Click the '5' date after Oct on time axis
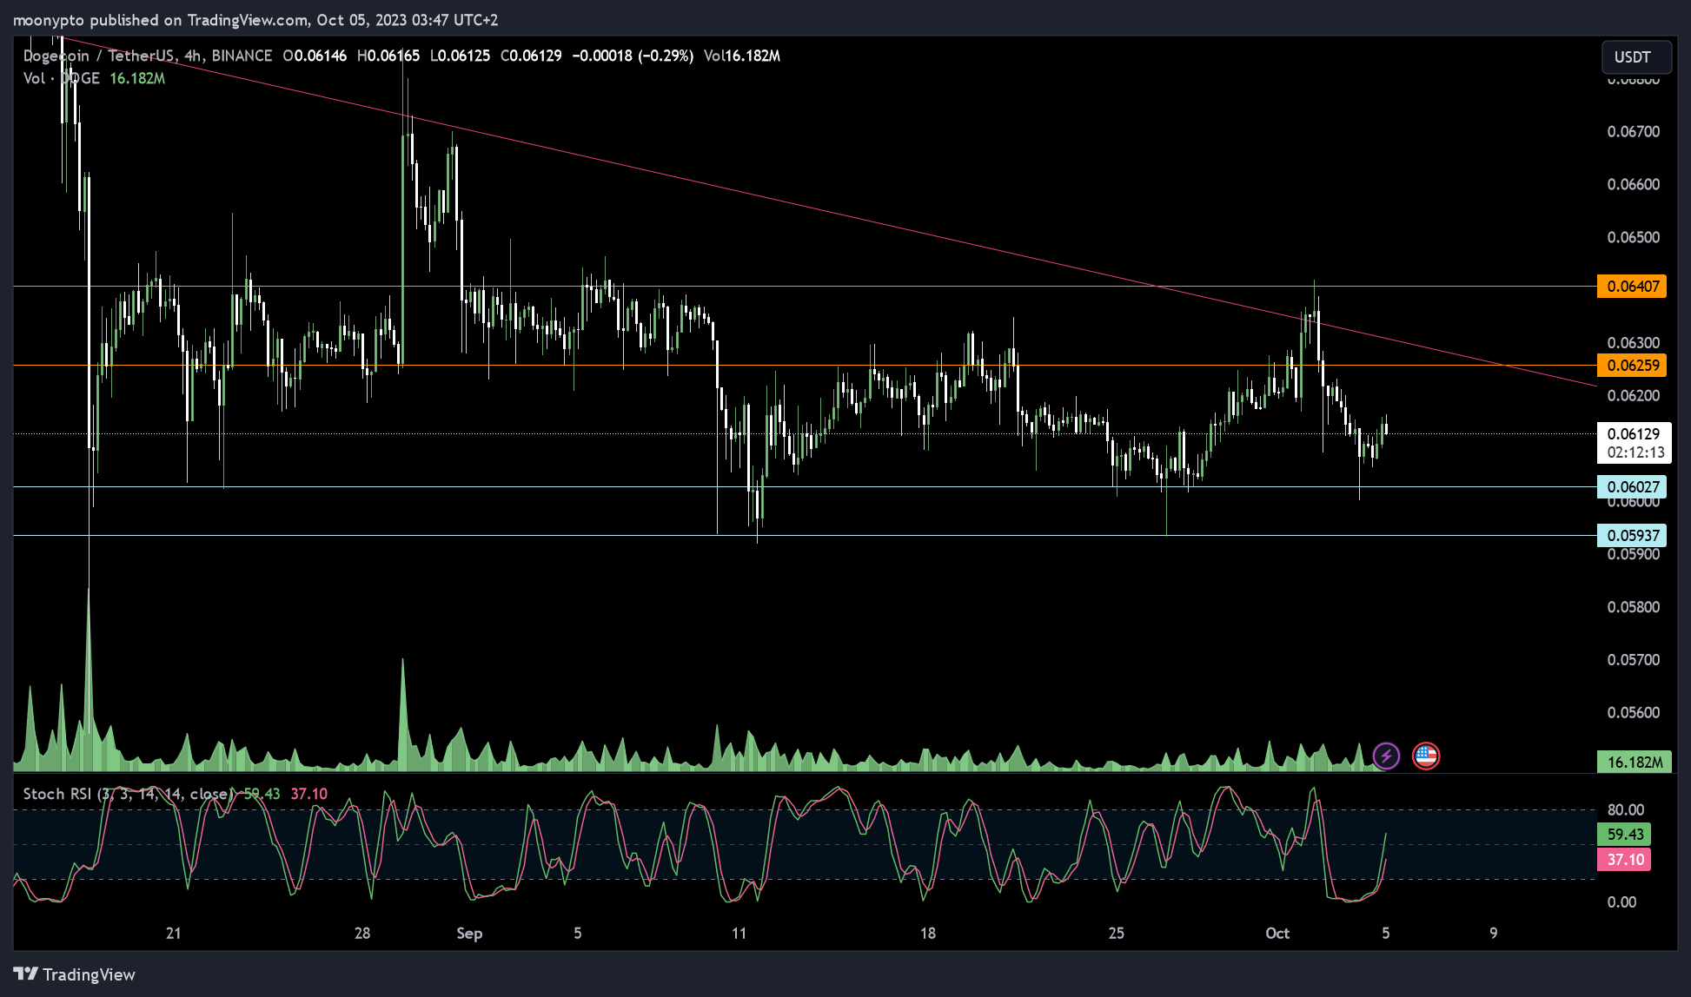Image resolution: width=1691 pixels, height=997 pixels. [x=1386, y=934]
